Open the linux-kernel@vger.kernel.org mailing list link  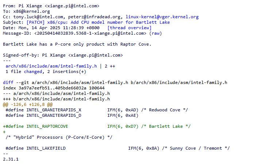pyautogui.click(x=162, y=17)
